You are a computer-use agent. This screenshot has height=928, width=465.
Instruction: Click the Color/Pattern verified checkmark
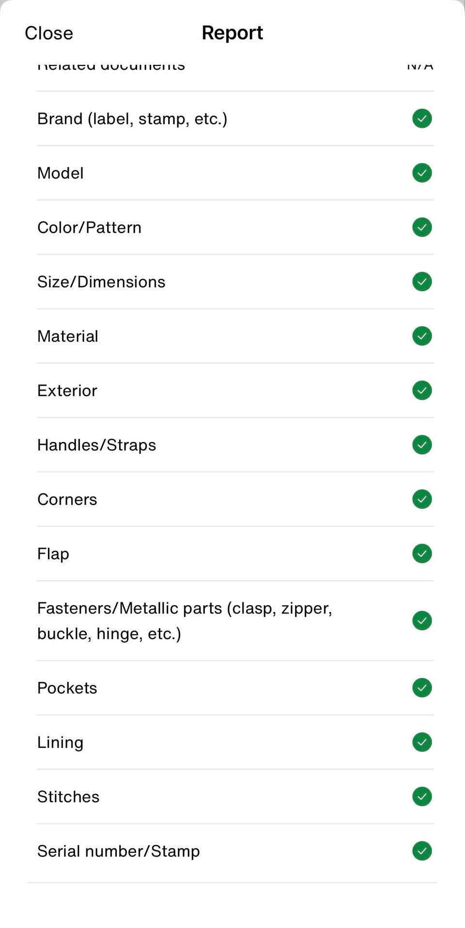[422, 227]
